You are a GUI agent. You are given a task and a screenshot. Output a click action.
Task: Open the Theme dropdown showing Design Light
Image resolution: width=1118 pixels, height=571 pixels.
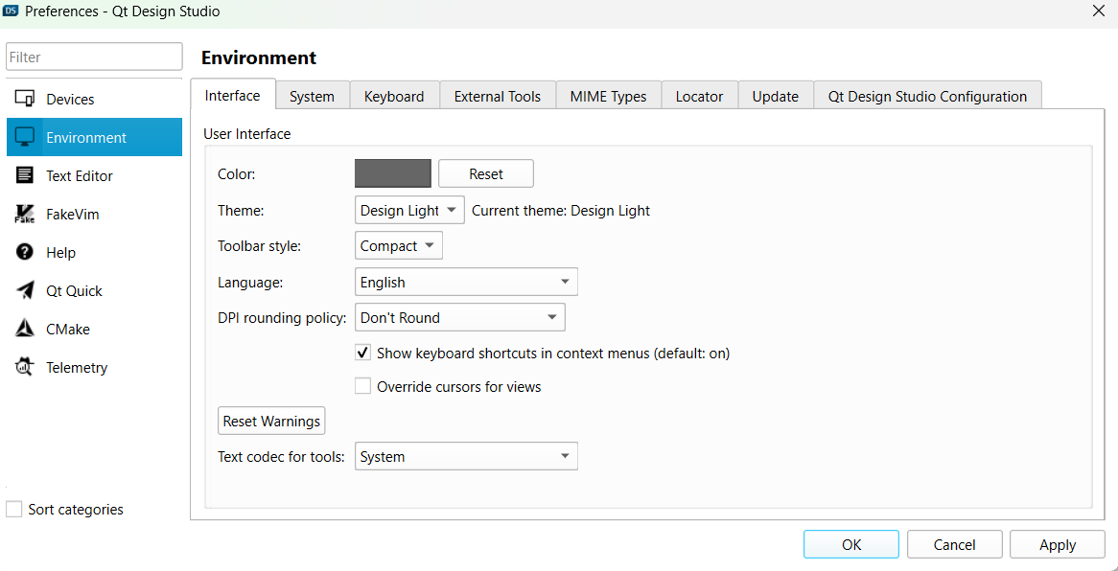coord(409,211)
